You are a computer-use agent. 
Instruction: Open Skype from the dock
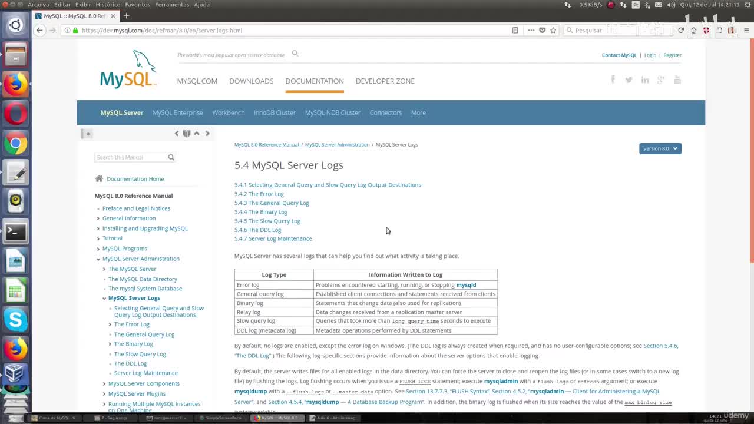16,320
